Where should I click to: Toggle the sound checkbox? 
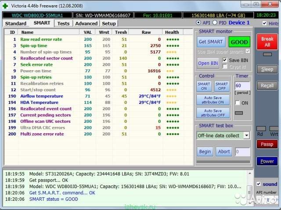point(259,184)
